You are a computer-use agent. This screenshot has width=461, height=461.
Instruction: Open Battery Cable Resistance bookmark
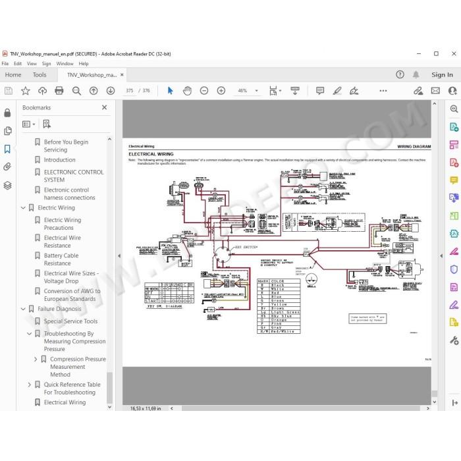click(x=61, y=259)
